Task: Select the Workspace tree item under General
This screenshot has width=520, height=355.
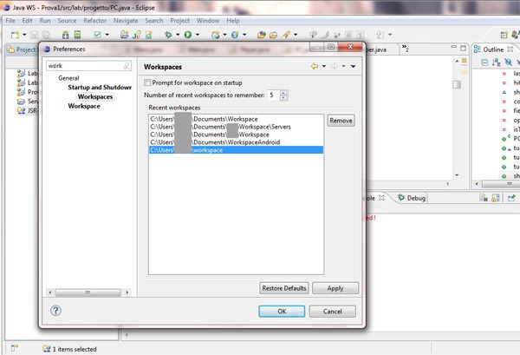Action: [84, 106]
